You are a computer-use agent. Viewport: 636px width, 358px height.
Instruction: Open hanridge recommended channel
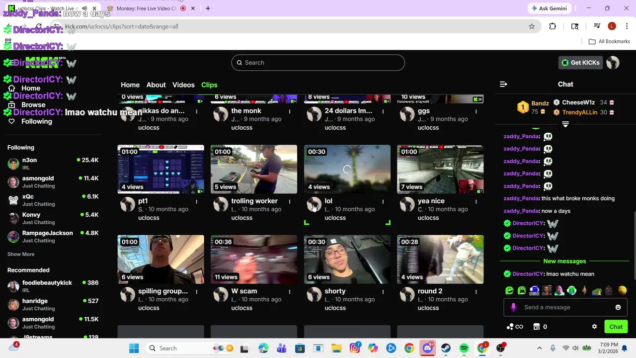pos(53,305)
